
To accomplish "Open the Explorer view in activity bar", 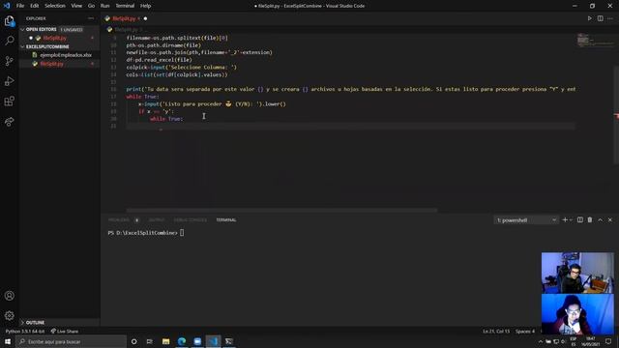I will tap(10, 21).
